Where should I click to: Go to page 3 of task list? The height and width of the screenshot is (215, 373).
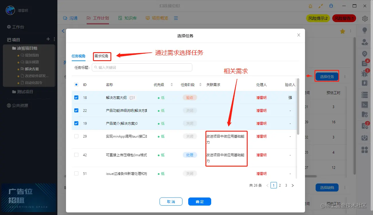(x=286, y=185)
